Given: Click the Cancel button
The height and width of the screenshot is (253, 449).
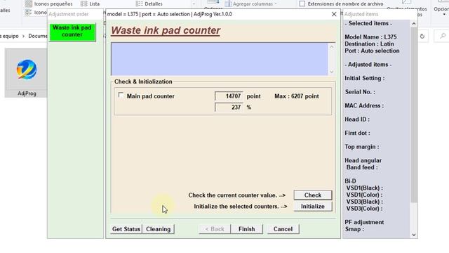Looking at the screenshot, I should [x=283, y=229].
